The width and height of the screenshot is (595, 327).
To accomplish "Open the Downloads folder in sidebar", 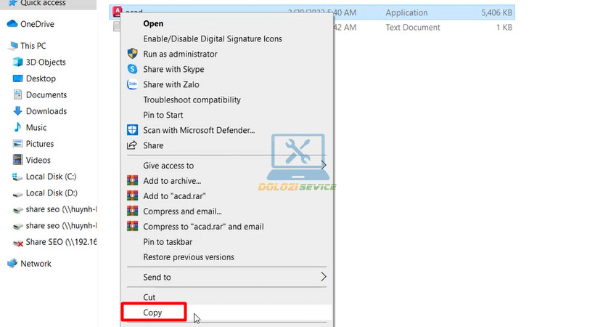I will click(x=46, y=111).
